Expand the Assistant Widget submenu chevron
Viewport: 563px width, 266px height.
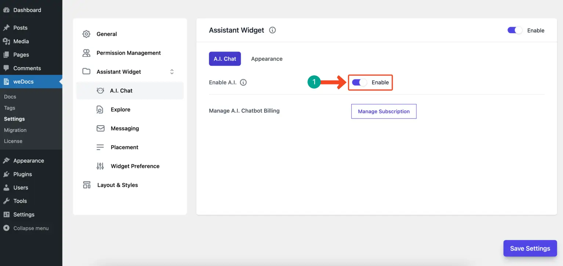click(x=172, y=72)
